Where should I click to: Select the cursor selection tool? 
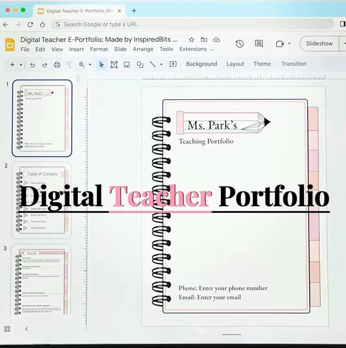[x=101, y=64]
